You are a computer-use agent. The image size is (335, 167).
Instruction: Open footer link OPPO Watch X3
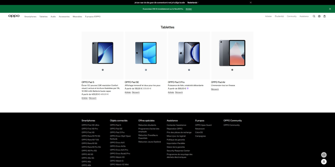(x=117, y=157)
